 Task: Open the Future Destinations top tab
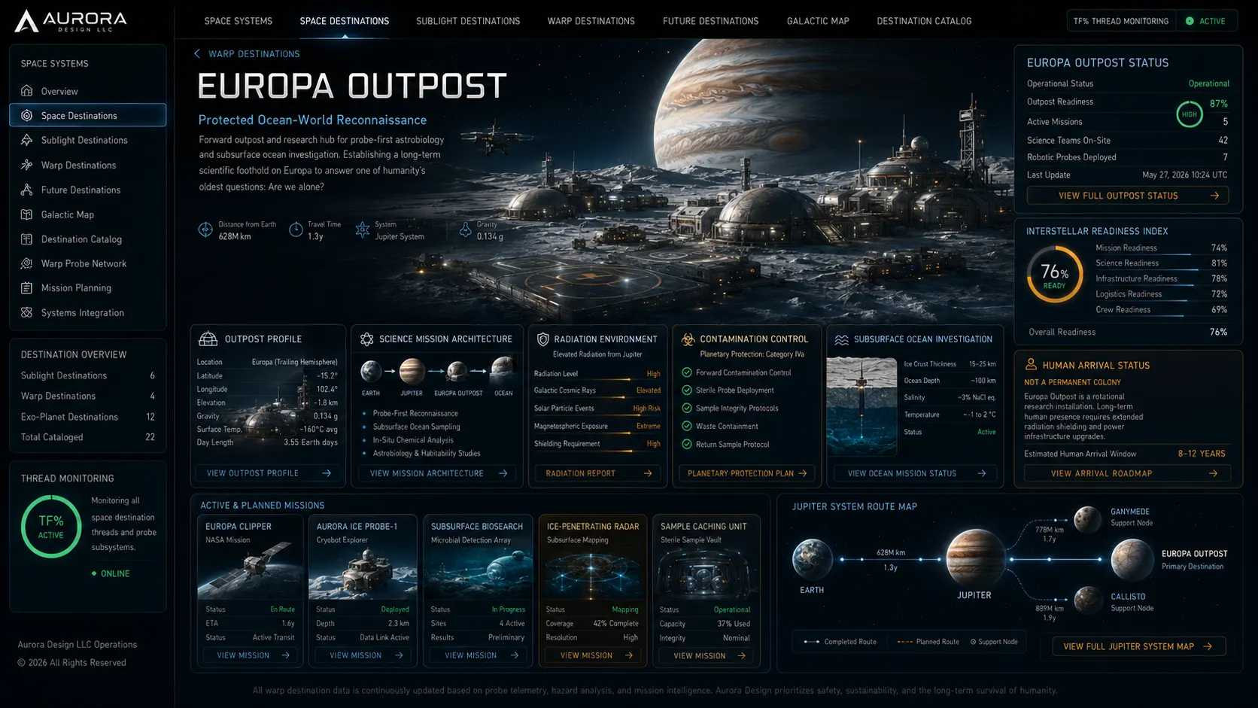711,21
